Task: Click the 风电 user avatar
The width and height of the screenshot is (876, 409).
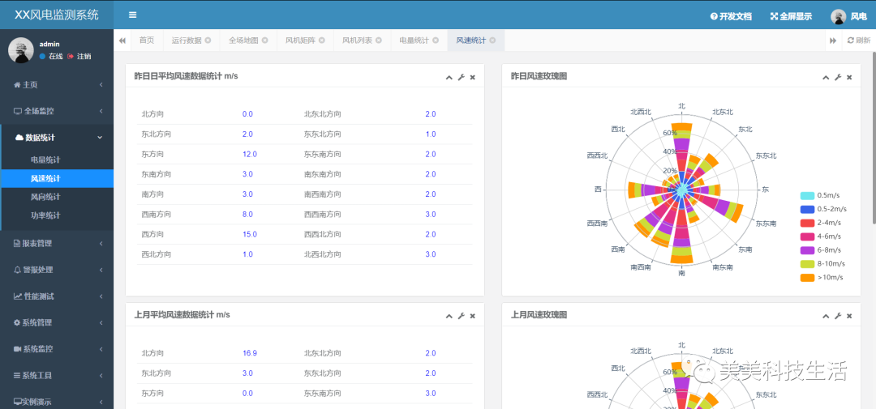Action: (838, 17)
